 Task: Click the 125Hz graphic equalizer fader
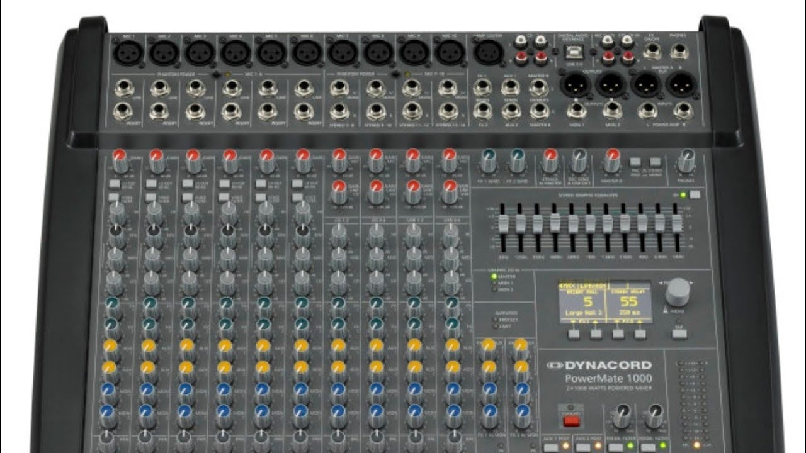(520, 225)
